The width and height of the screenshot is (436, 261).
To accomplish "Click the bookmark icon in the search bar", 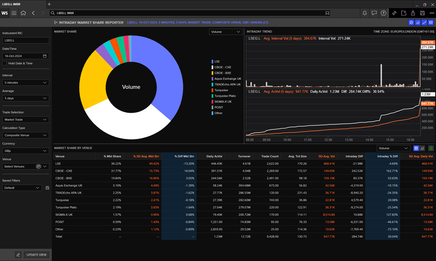I will [x=327, y=13].
